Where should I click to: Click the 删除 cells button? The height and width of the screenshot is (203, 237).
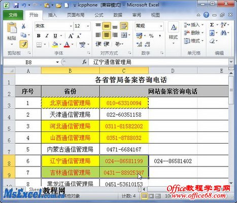tap(194, 33)
